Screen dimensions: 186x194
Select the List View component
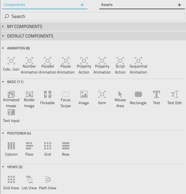[29, 179]
